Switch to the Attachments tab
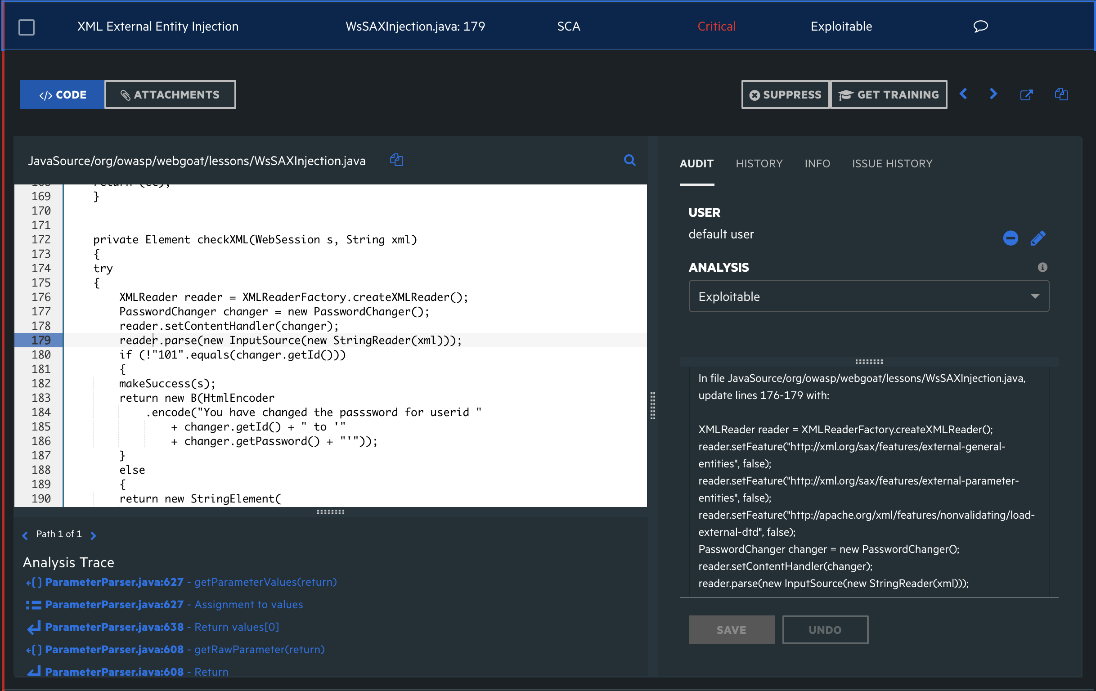 pos(170,94)
